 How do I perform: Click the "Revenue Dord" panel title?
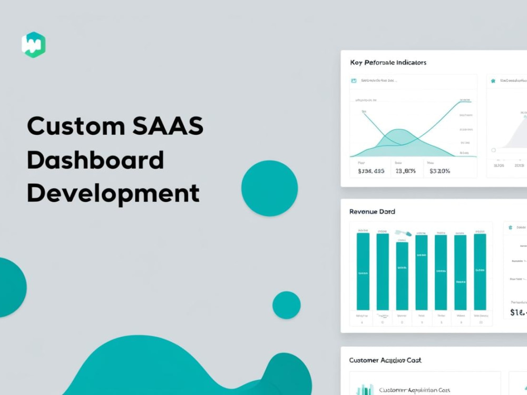[372, 212]
